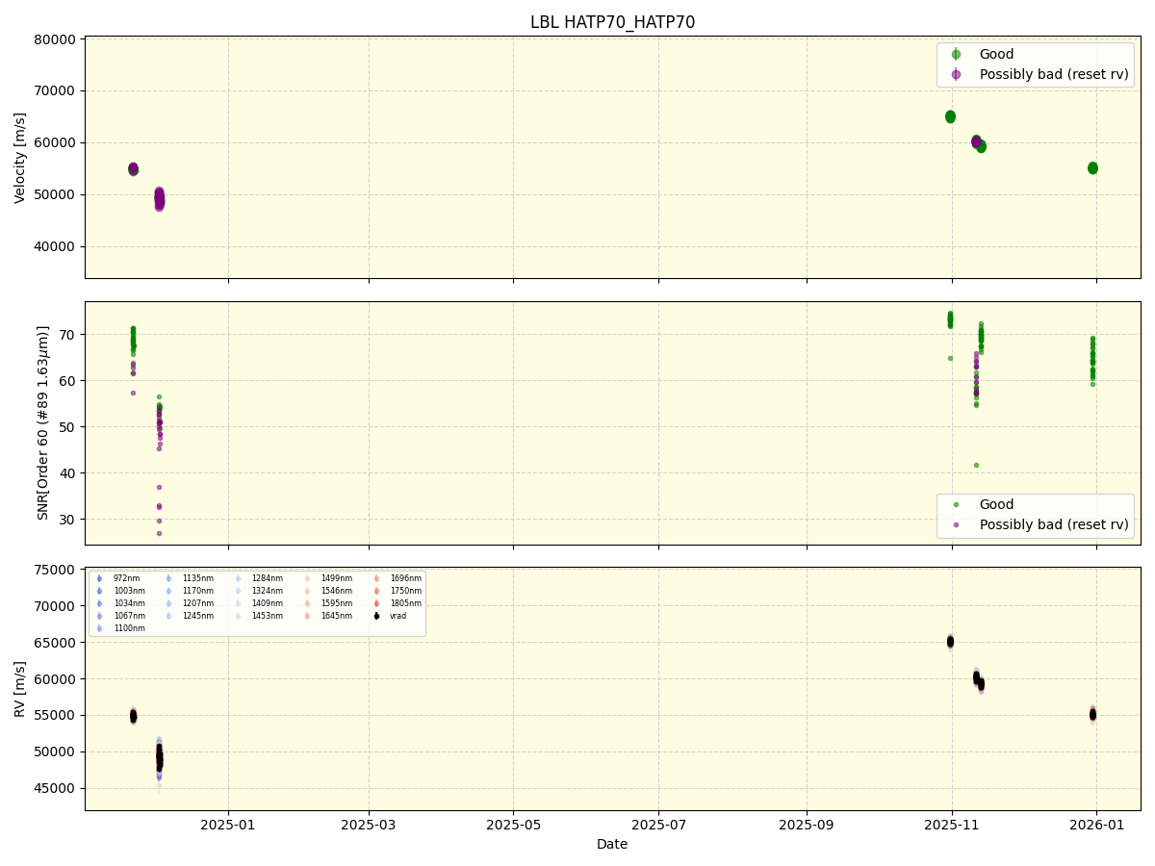Click the 2025-05 date tick label
The image size is (1155, 866).
click(x=513, y=825)
